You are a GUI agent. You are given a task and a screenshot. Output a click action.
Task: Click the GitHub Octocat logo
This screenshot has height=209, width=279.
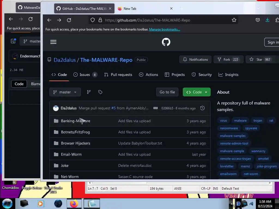(x=166, y=42)
